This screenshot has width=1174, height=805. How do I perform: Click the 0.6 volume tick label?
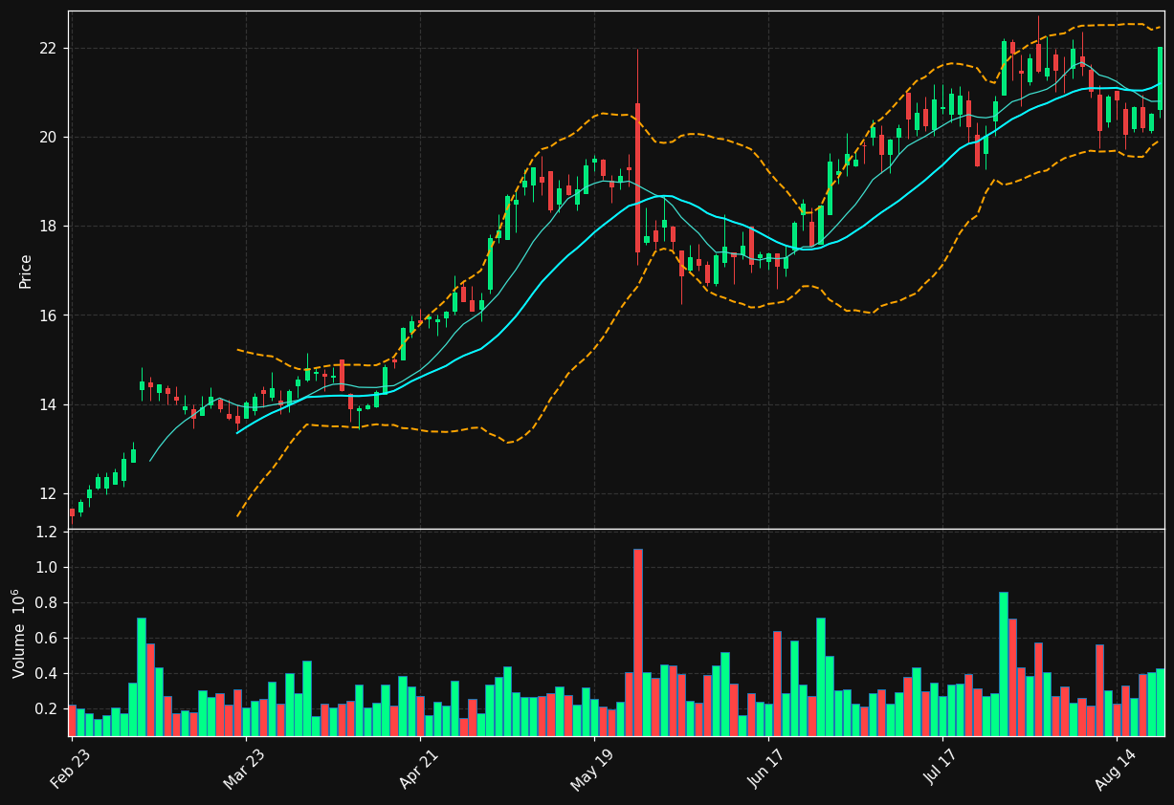(47, 639)
